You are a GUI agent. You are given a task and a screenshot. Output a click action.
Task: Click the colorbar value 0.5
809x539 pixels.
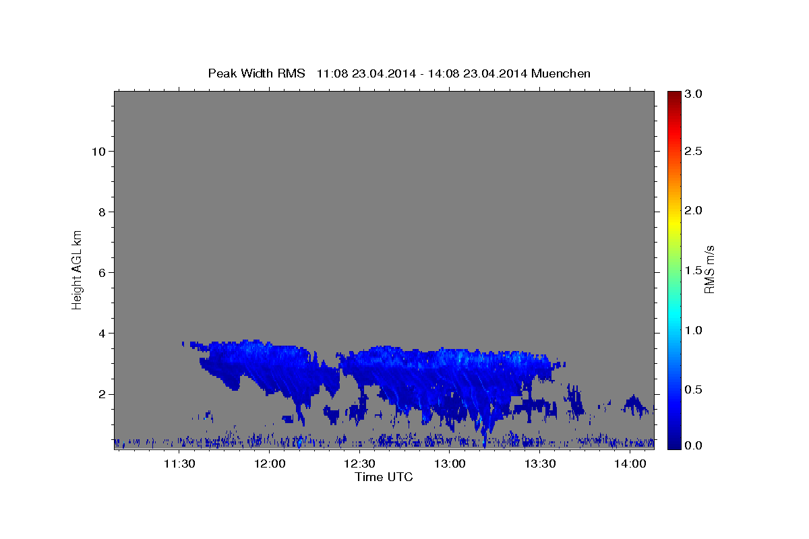tap(694, 390)
